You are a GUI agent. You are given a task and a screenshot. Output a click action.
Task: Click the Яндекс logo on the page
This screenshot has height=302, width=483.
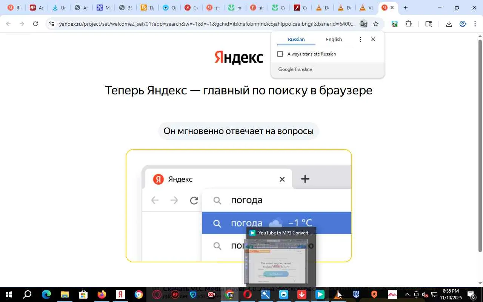tap(239, 57)
